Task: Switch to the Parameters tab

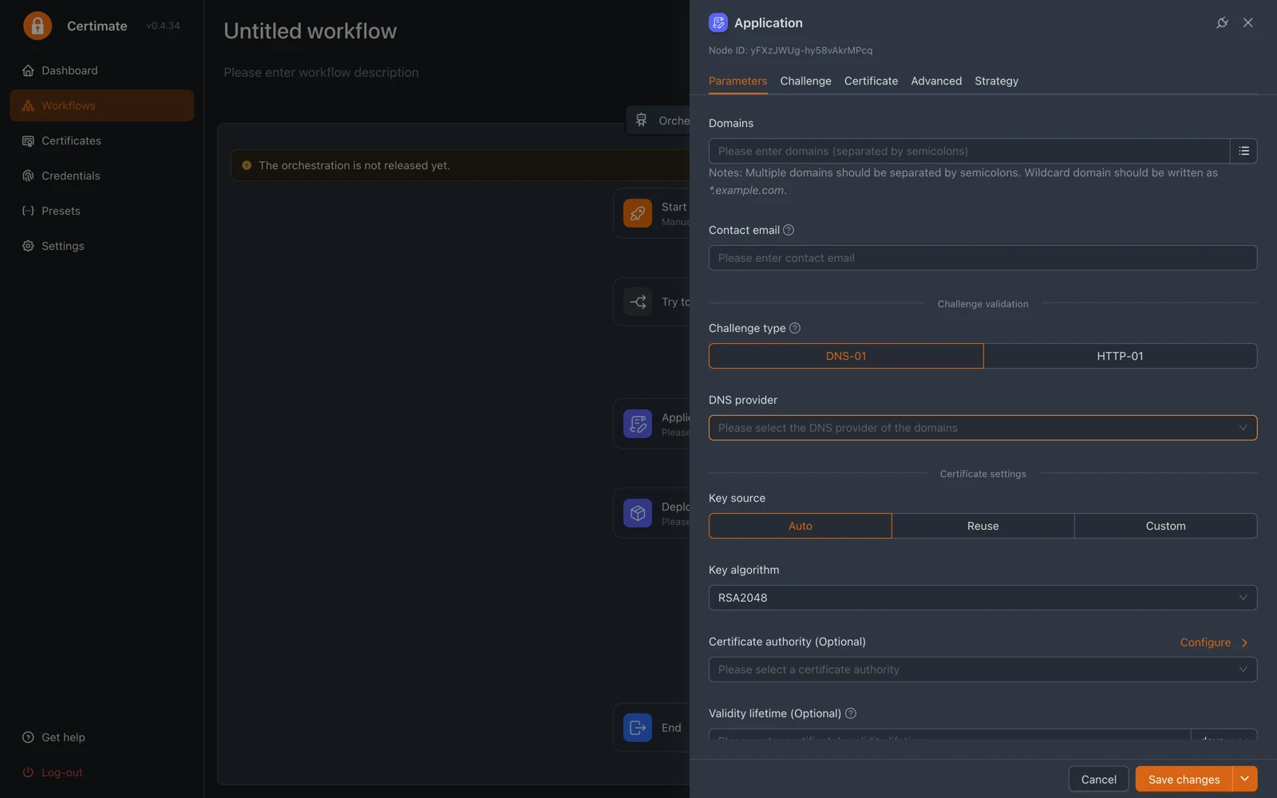Action: (737, 81)
